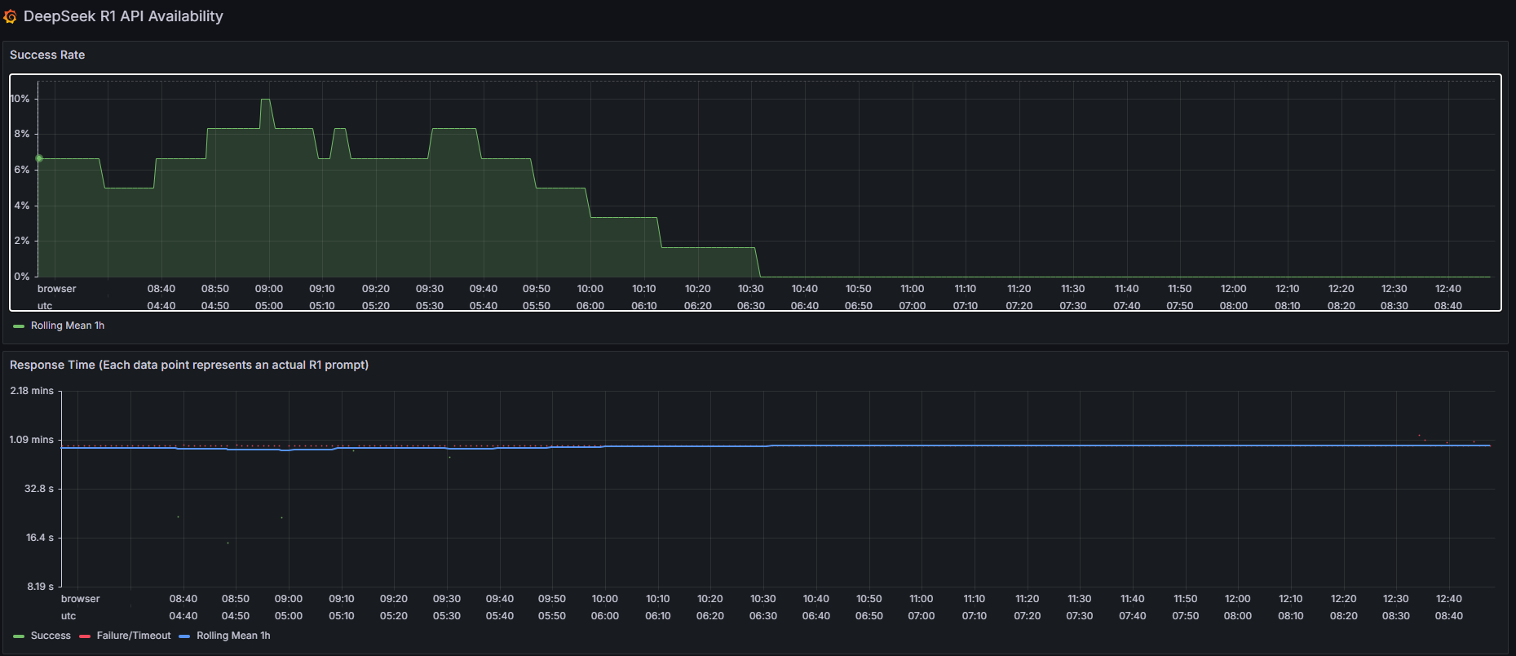Open the DeepSeek R1 API Availability dashboard title
Viewport: 1516px width, 656px height.
123,16
